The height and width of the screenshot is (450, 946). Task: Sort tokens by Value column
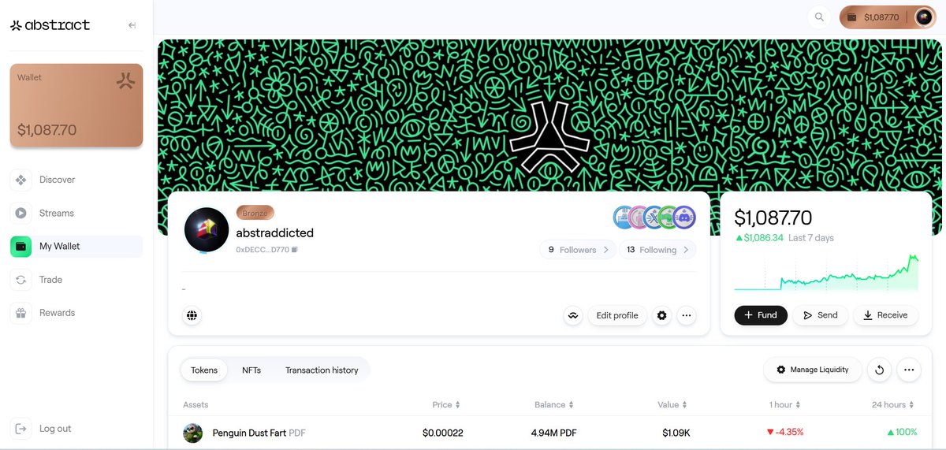(672, 405)
